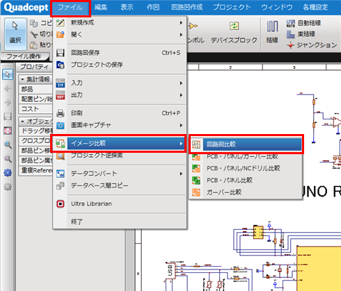
Task: Select the 重複Reference row
Action: [x=35, y=170]
